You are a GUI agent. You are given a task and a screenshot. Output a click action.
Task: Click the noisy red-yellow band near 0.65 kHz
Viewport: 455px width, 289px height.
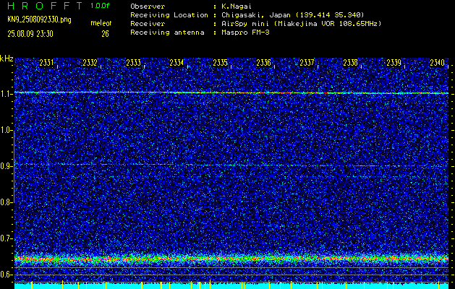click(231, 258)
